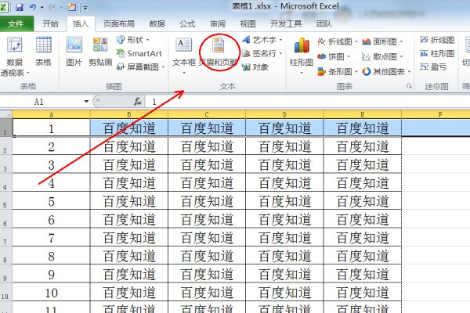
Task: Click the select-all corner button of the sheet
Action: tap(6, 114)
